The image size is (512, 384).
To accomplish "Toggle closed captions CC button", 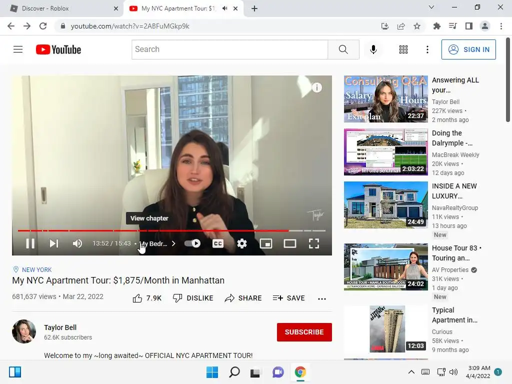I will [x=218, y=243].
